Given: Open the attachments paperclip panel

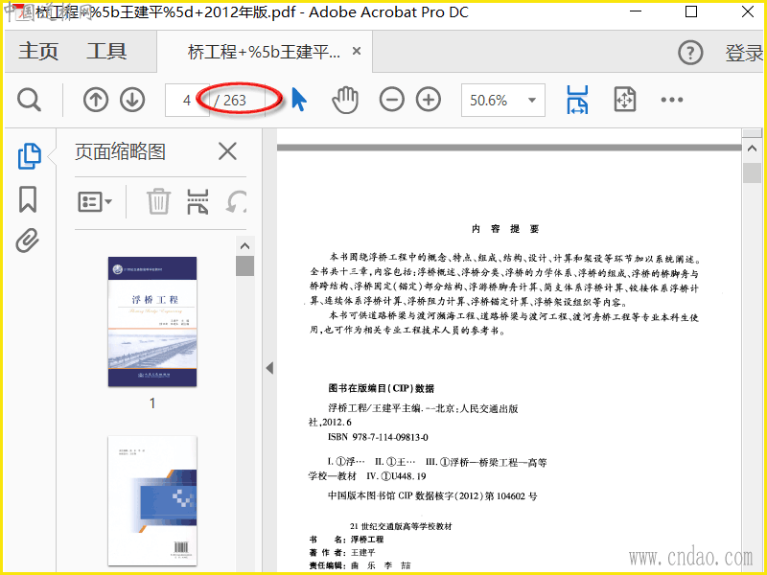Looking at the screenshot, I should click(x=28, y=241).
